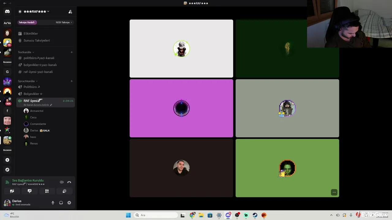Open server with 154 notification badge
Image resolution: width=392 pixels, height=220 pixels.
[7, 101]
